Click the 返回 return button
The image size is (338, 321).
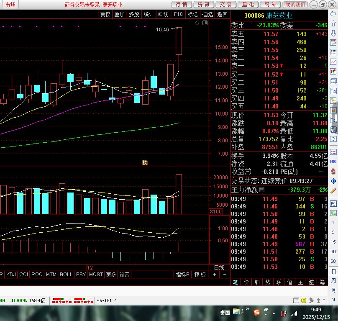tap(222, 15)
